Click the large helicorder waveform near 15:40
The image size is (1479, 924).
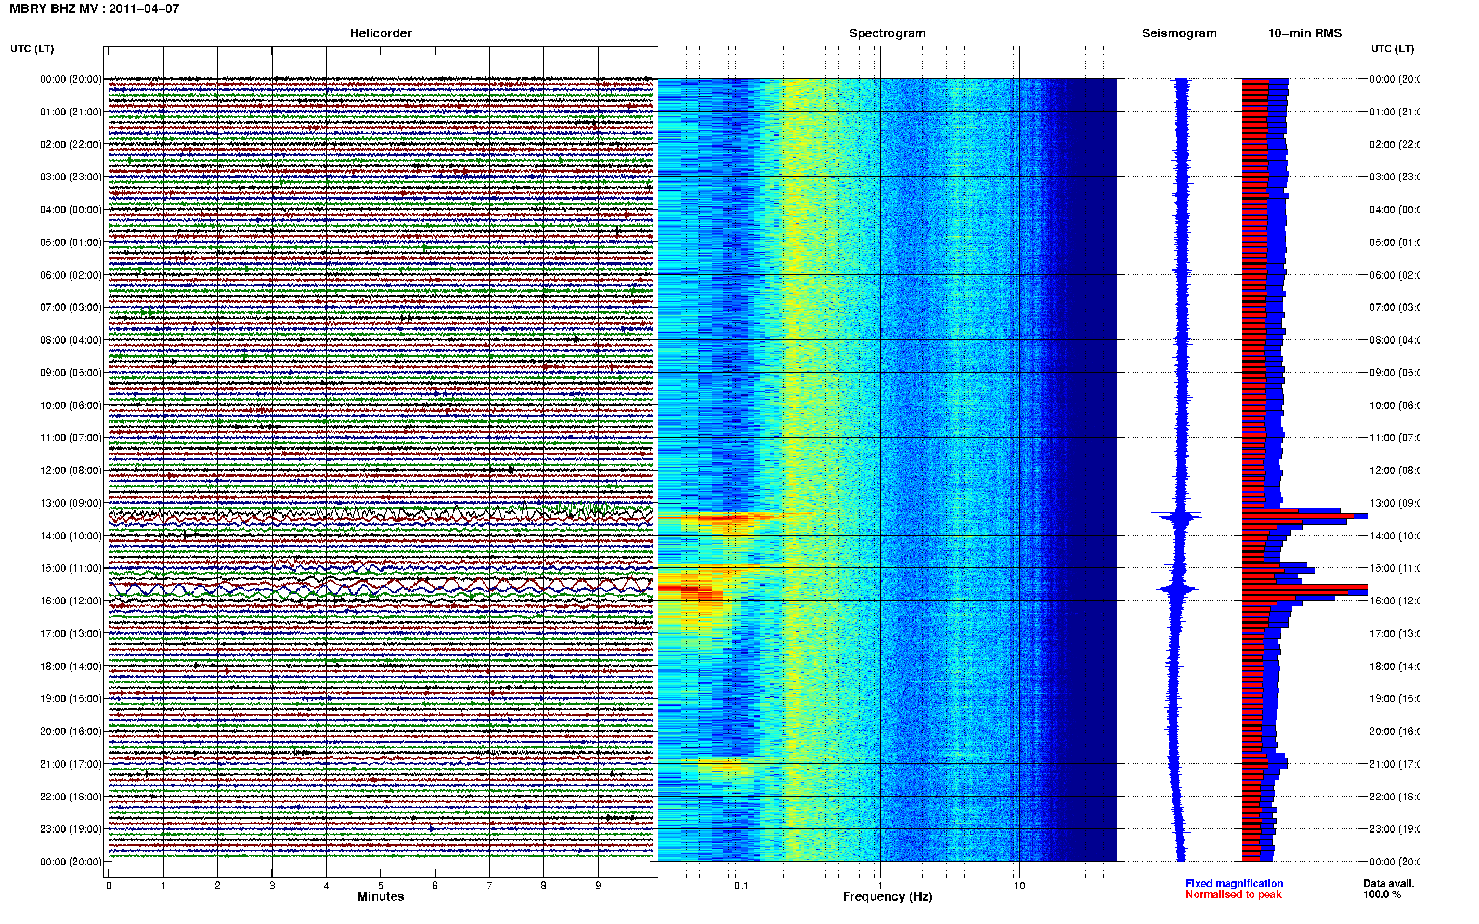click(x=380, y=588)
